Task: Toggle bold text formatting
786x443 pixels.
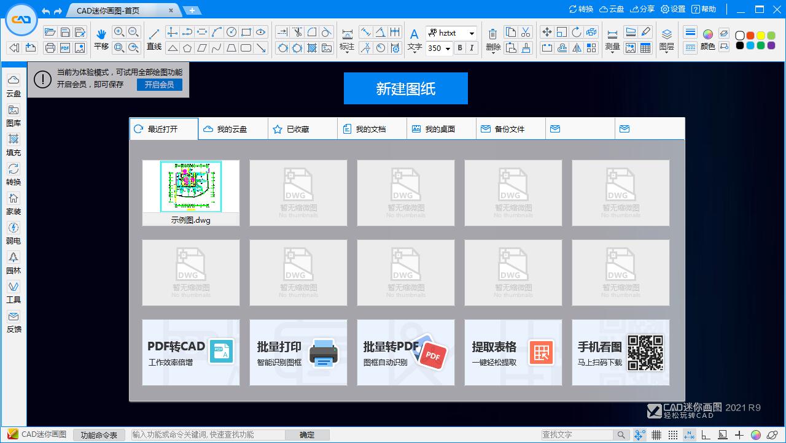Action: (x=459, y=48)
